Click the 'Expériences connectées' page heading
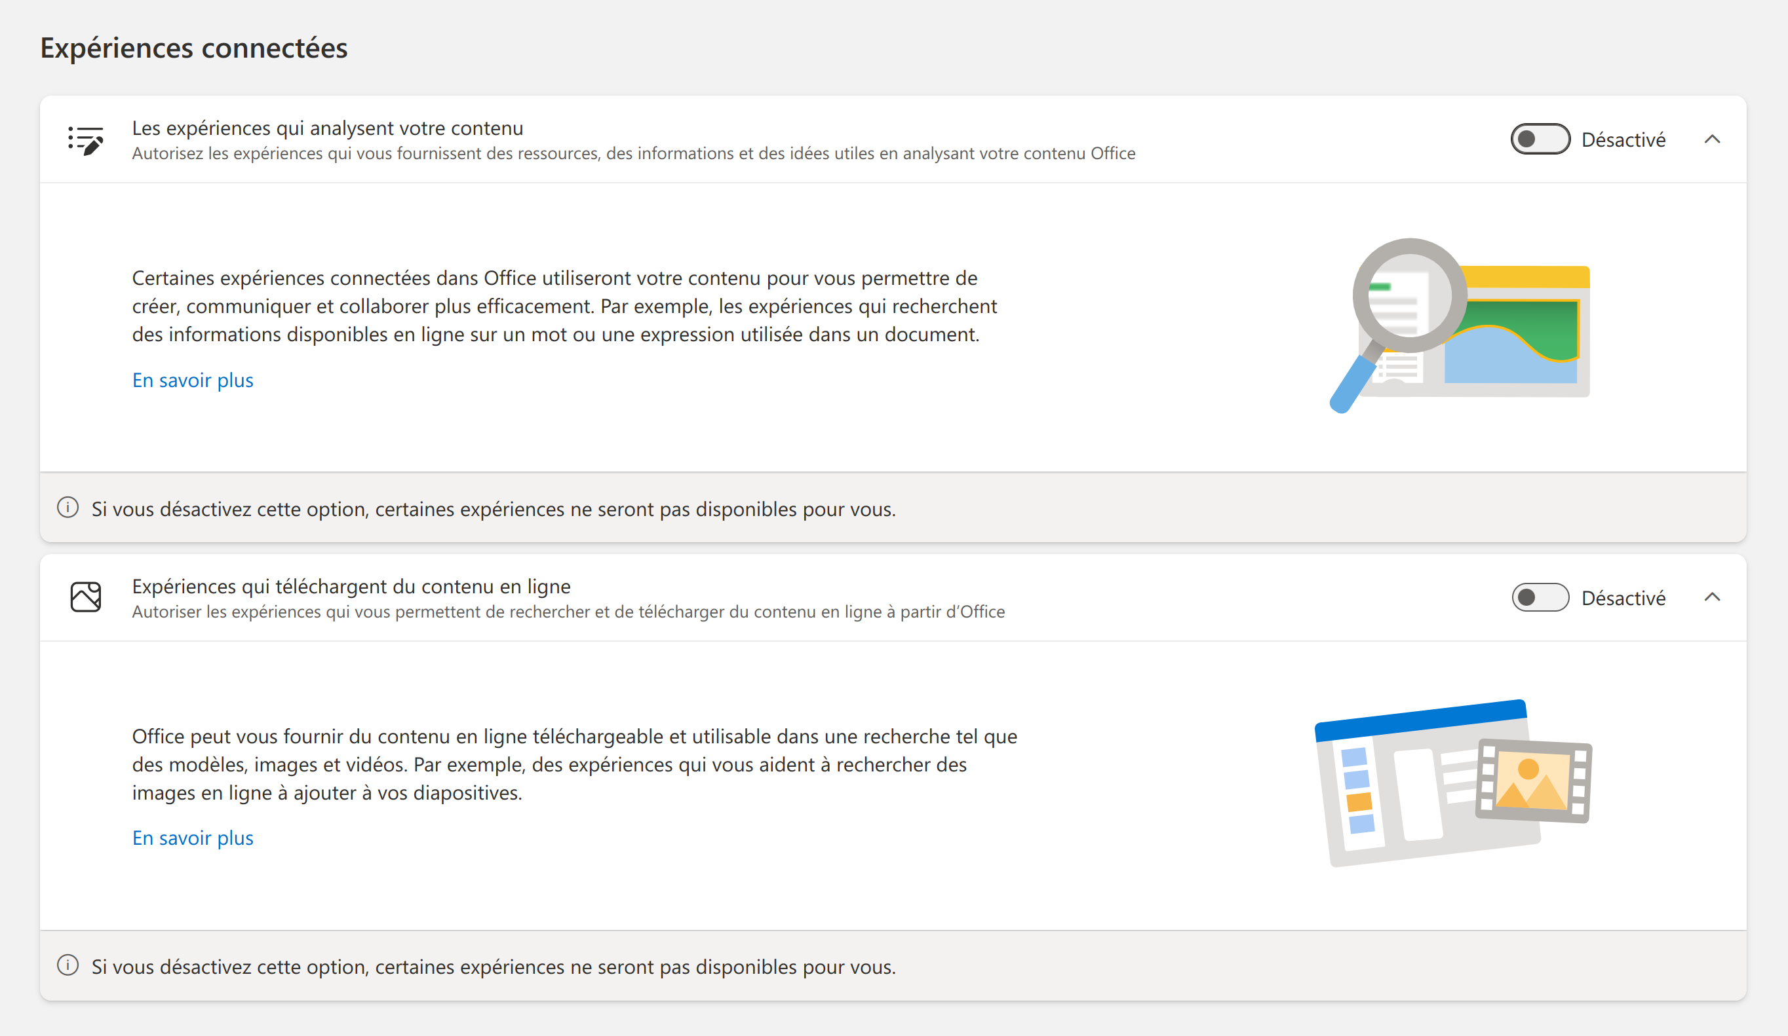The width and height of the screenshot is (1788, 1036). [194, 48]
